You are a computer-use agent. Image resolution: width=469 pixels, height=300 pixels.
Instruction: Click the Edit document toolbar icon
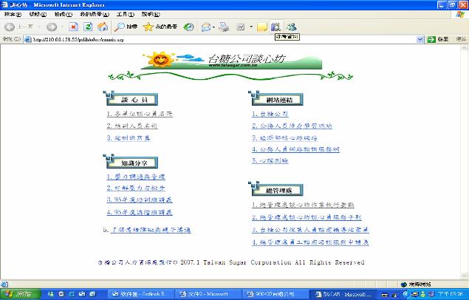[241, 27]
